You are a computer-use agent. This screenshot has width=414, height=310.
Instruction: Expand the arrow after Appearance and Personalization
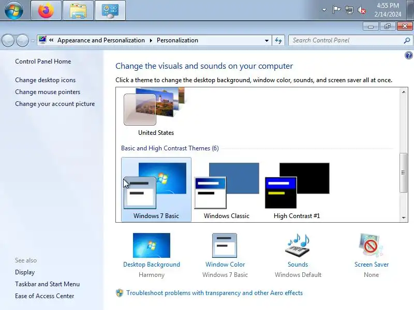coord(151,40)
